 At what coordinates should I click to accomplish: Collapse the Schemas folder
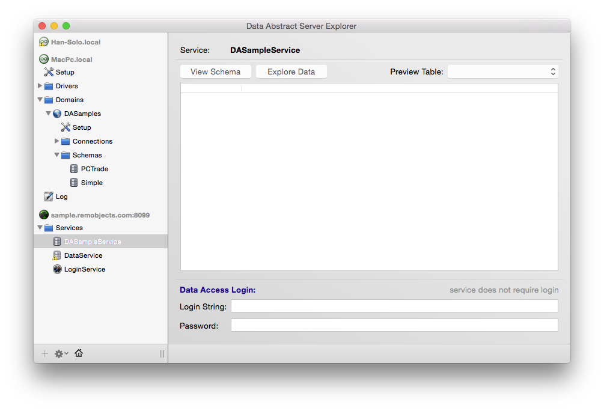pyautogui.click(x=56, y=155)
